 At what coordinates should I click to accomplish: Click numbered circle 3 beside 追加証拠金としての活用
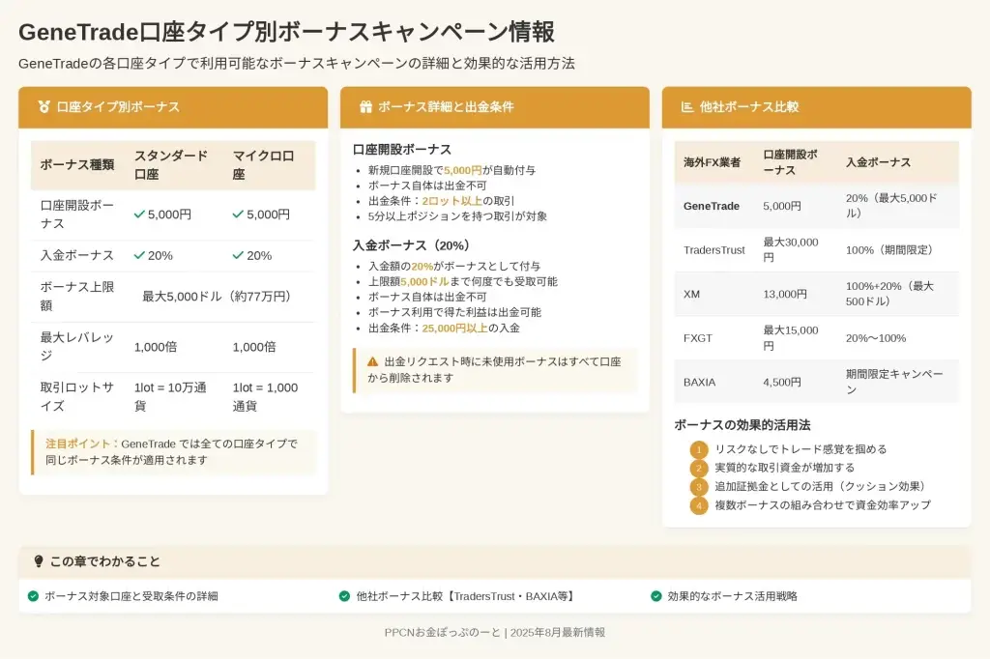coord(699,487)
